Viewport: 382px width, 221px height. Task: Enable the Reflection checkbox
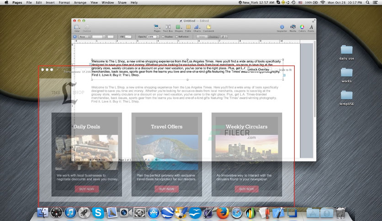click(177, 37)
